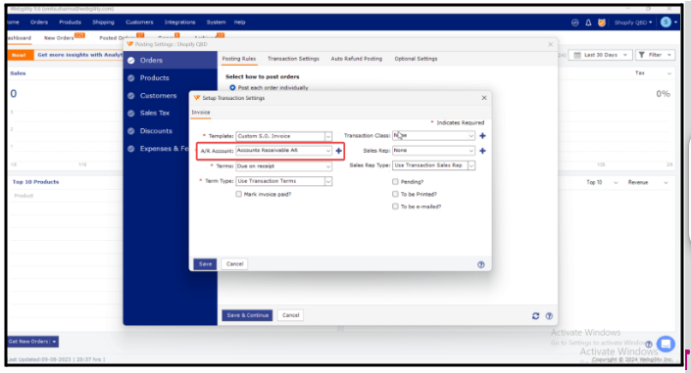This screenshot has width=691, height=373.
Task: Check the Pending? option
Action: click(395, 181)
